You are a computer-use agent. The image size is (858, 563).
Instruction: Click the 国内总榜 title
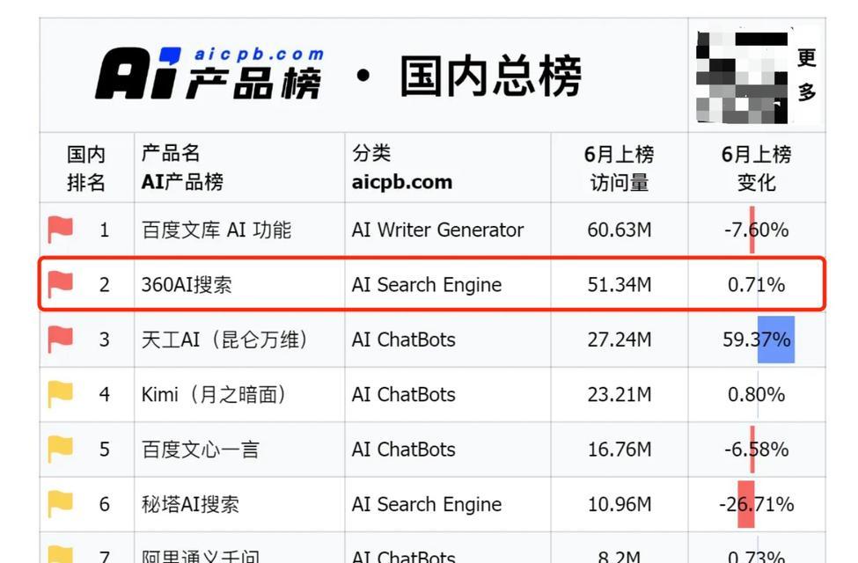pos(491,76)
